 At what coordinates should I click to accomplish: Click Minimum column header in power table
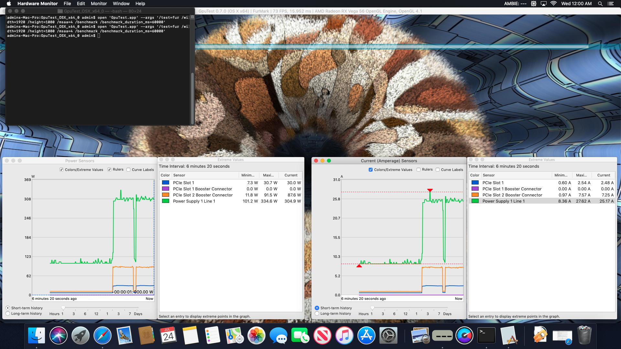(248, 175)
